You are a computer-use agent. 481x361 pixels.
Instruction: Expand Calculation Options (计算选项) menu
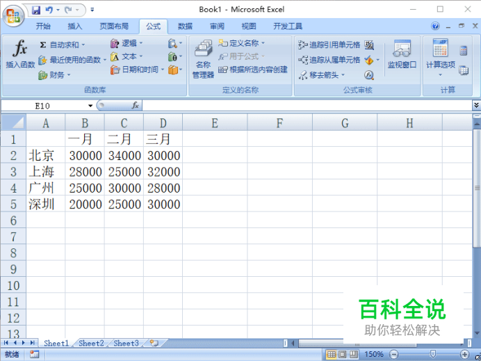(x=440, y=58)
